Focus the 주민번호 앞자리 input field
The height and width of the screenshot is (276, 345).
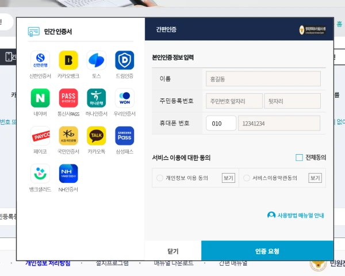click(234, 101)
